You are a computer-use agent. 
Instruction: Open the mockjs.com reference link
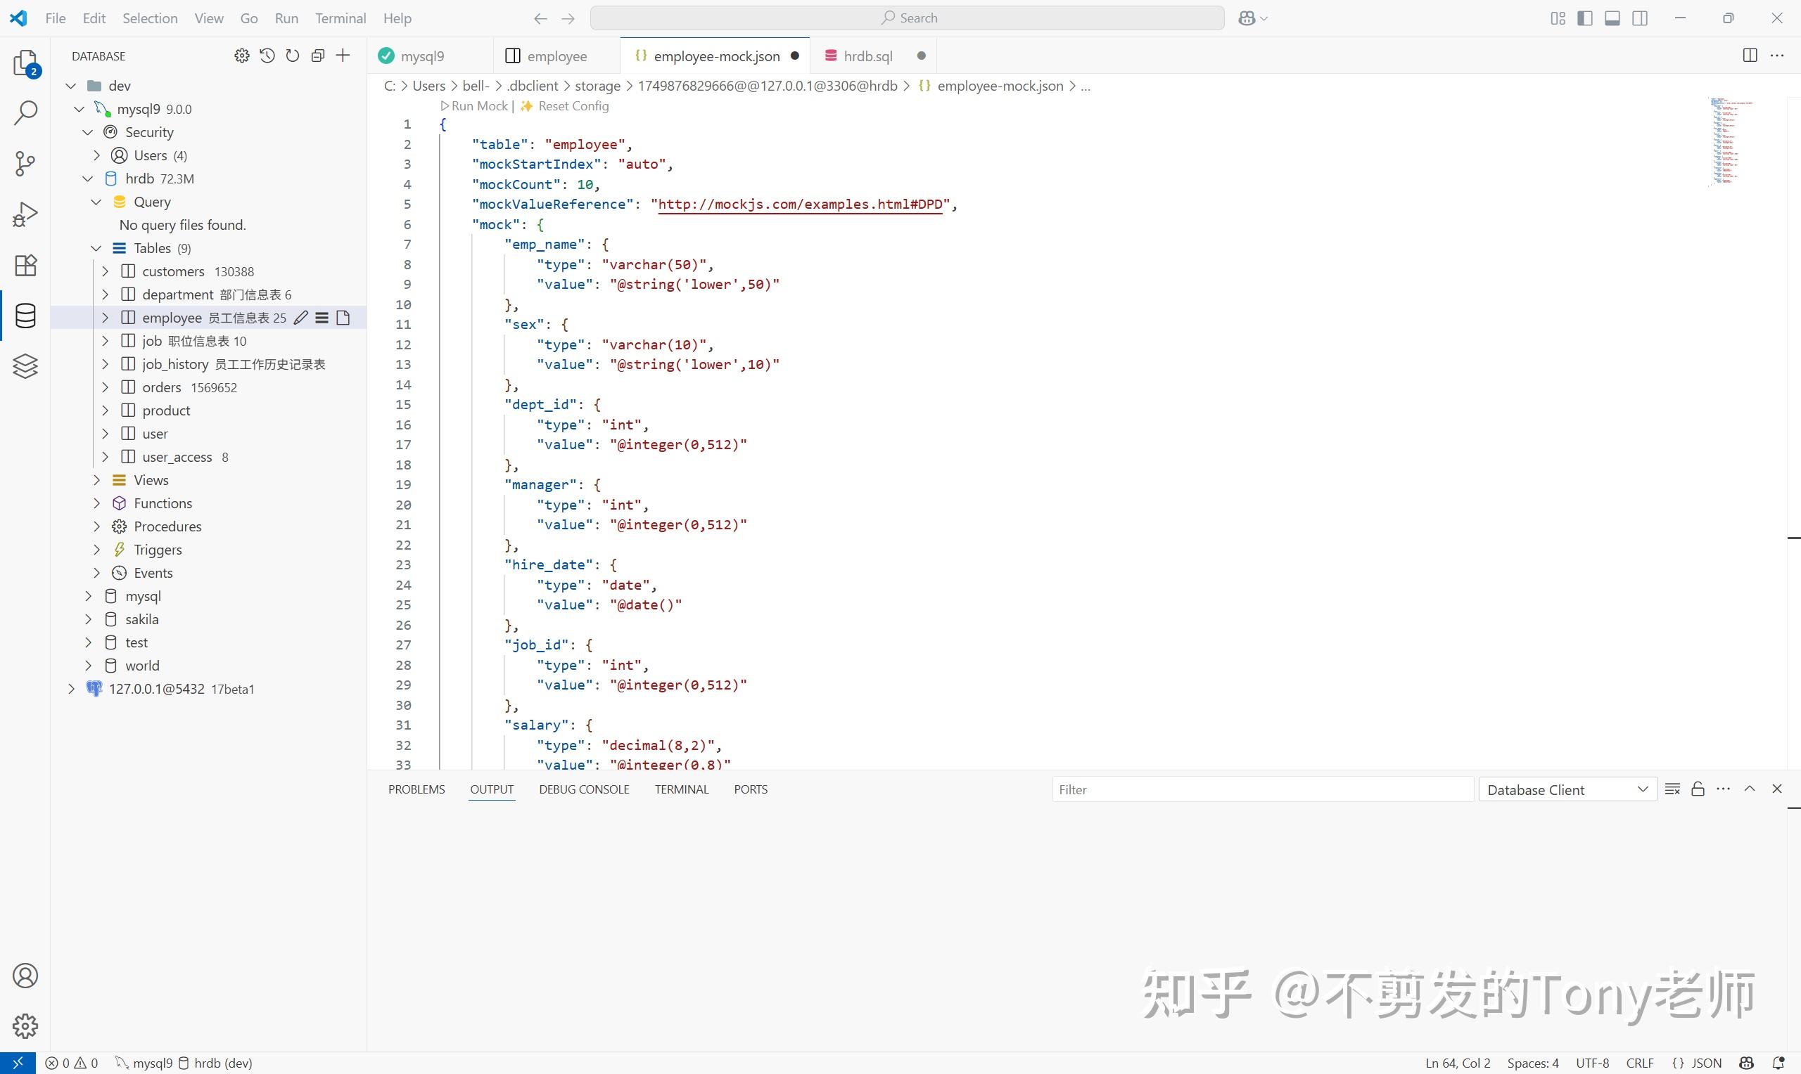pyautogui.click(x=800, y=204)
